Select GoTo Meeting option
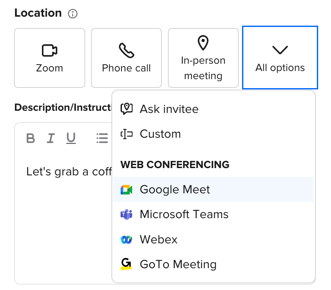 pyautogui.click(x=178, y=264)
